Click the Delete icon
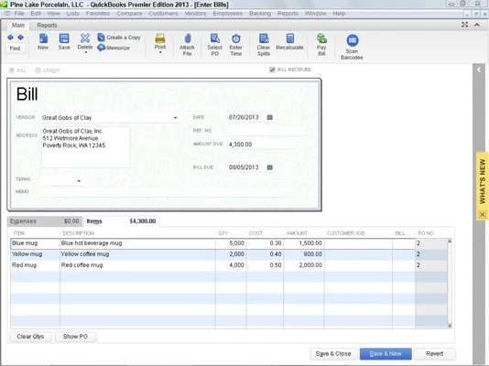 pos(85,38)
